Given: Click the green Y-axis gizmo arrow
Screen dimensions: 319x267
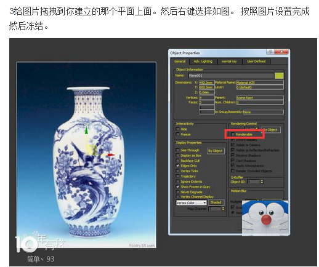Looking at the screenshot, I should coord(86,130).
